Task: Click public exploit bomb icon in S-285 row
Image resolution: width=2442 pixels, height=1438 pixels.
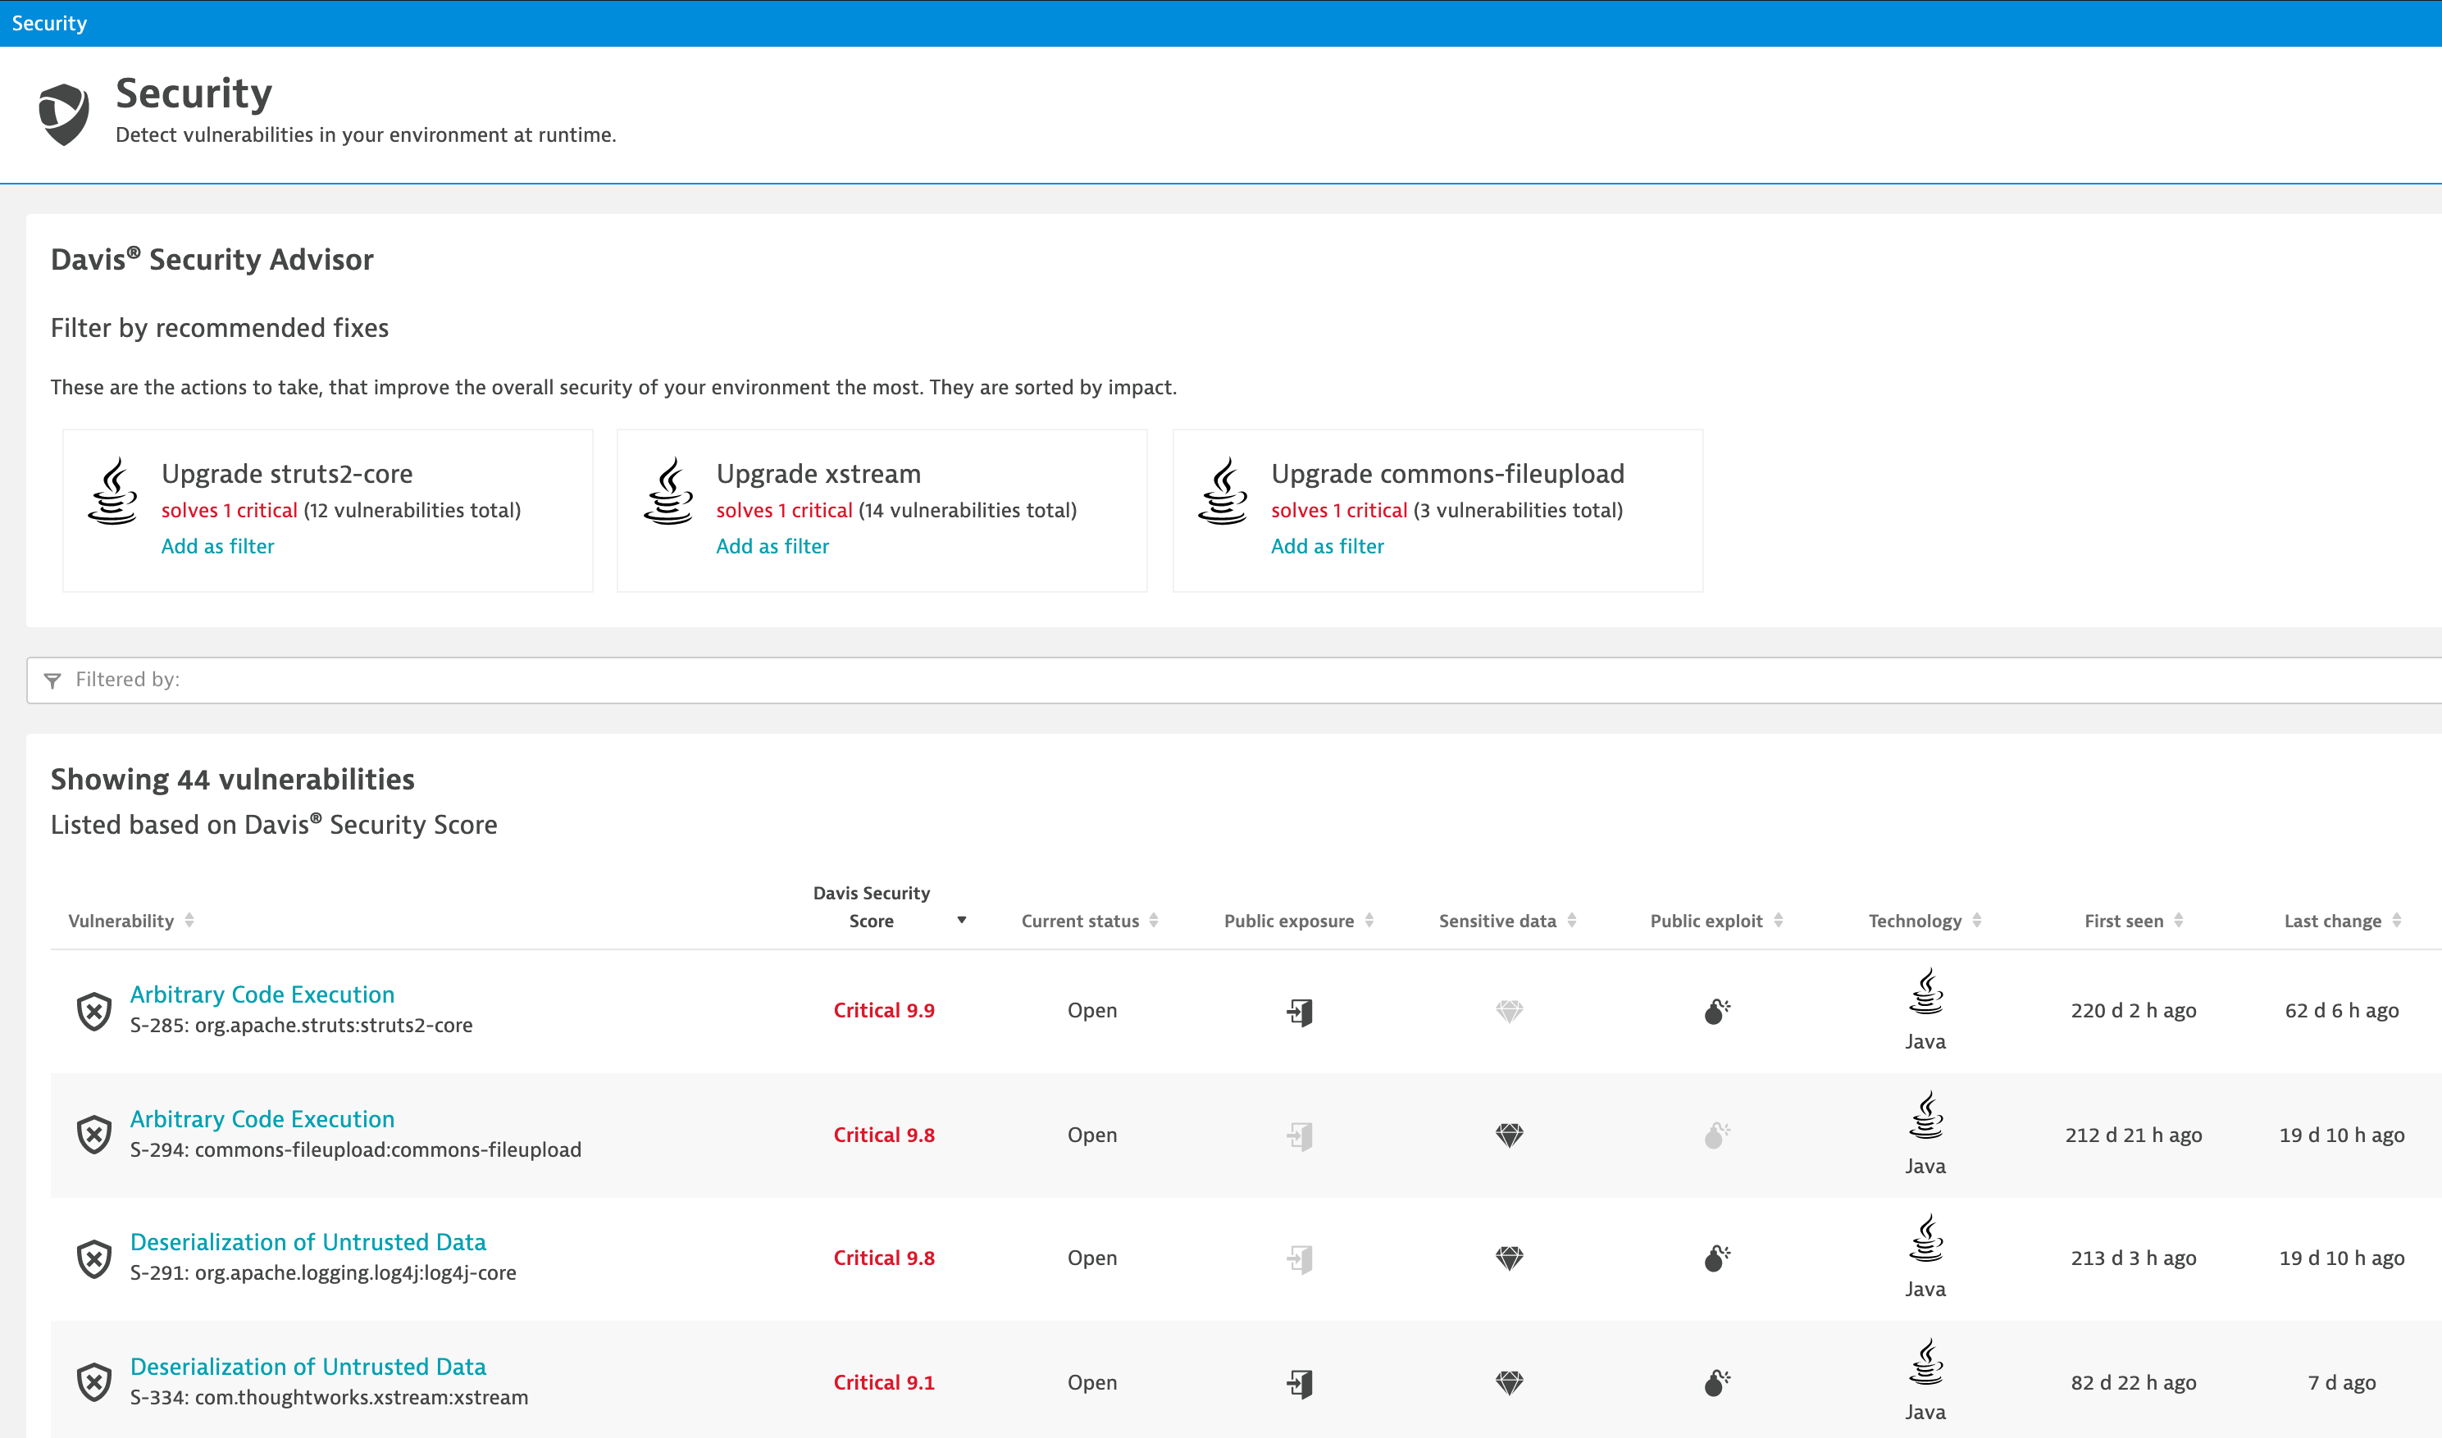Action: (x=1716, y=1012)
